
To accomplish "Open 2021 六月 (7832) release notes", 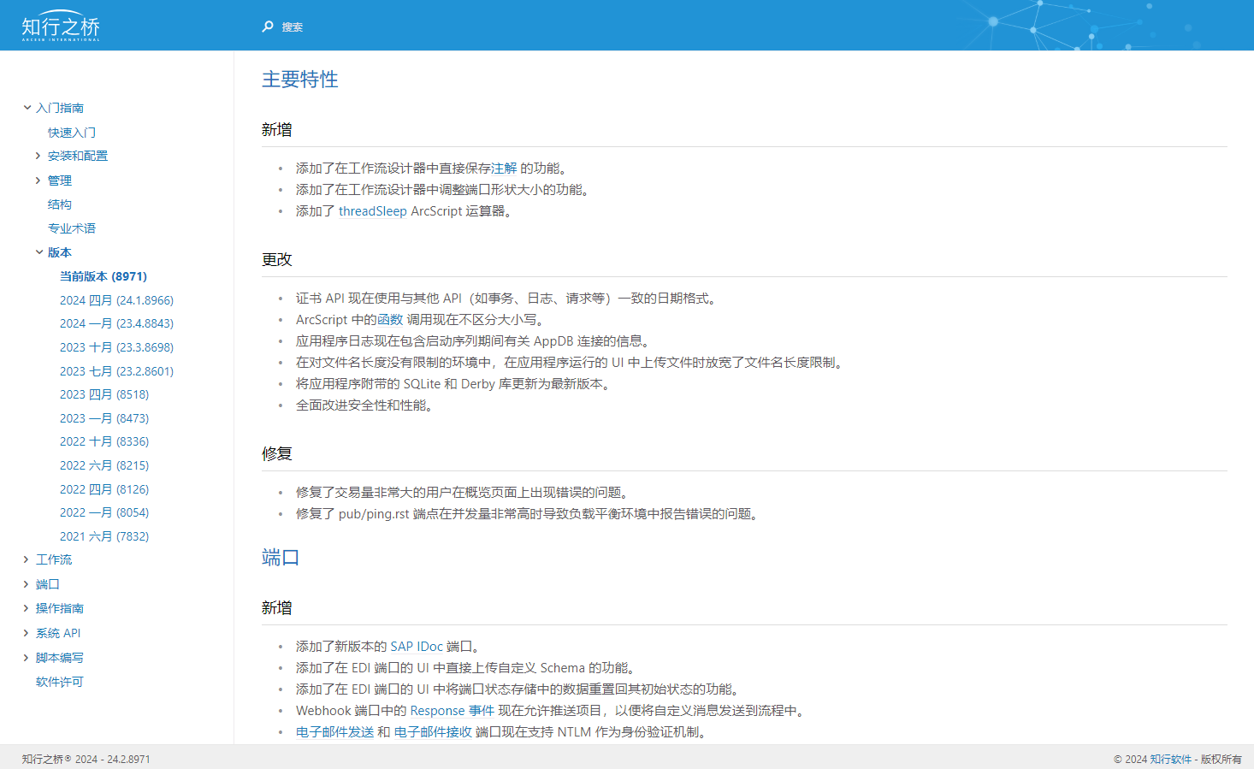I will 104,536.
